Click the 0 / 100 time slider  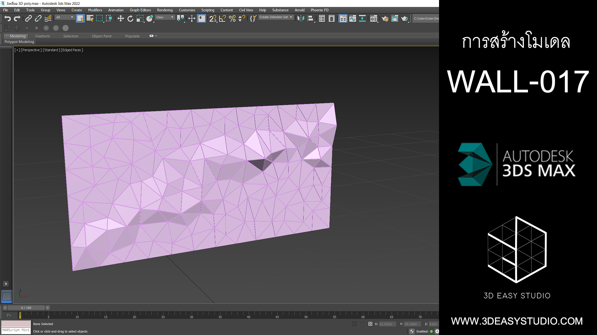click(26, 308)
